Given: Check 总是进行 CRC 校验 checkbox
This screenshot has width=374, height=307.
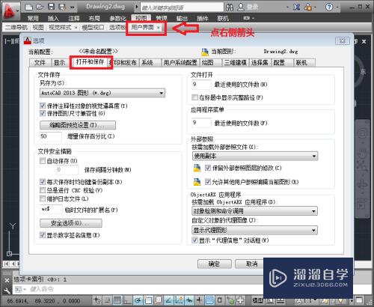Looking at the screenshot, I should pyautogui.click(x=43, y=190).
